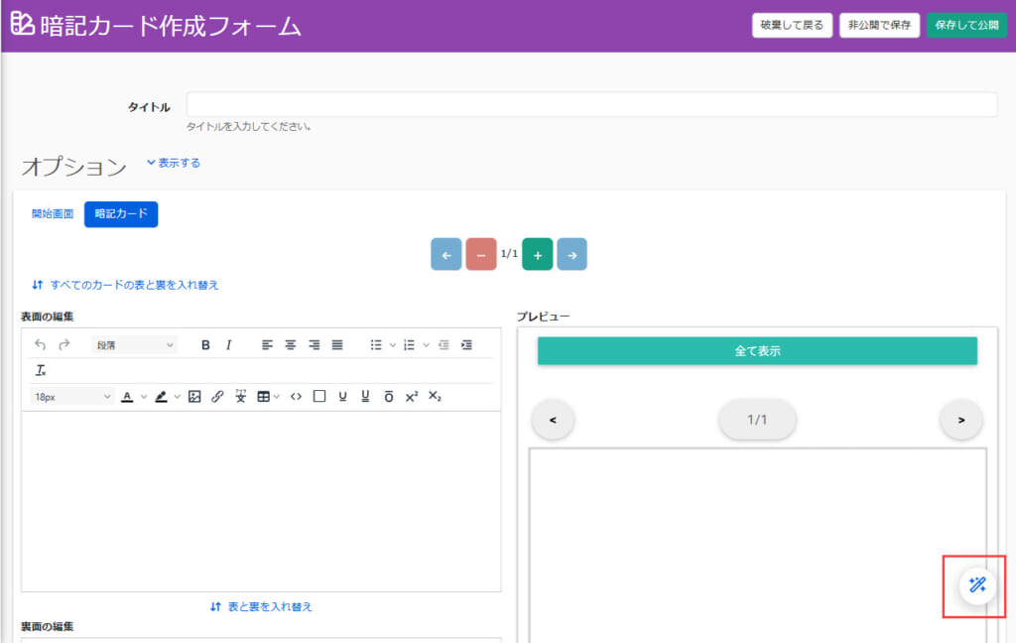Insert a hyperlink using link icon
The height and width of the screenshot is (643, 1016).
point(217,396)
